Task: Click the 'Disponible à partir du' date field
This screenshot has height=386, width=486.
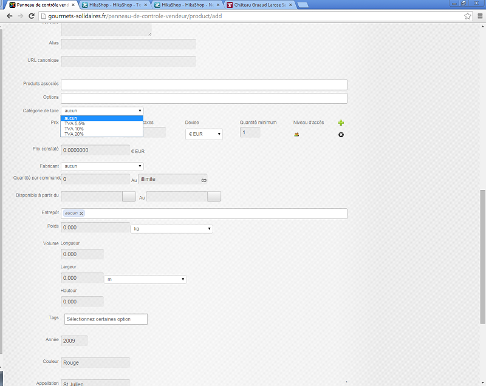Action: point(92,196)
